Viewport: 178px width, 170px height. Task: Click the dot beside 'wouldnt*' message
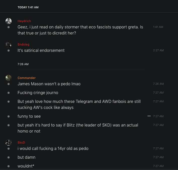[9, 166]
